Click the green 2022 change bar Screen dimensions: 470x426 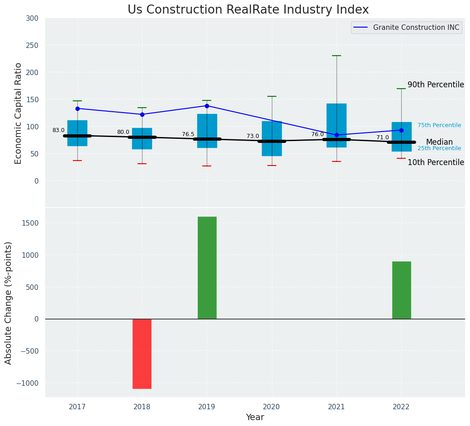(x=402, y=290)
